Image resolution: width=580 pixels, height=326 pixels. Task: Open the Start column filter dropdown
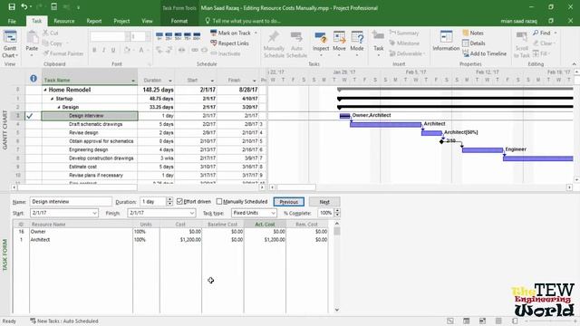(x=212, y=81)
